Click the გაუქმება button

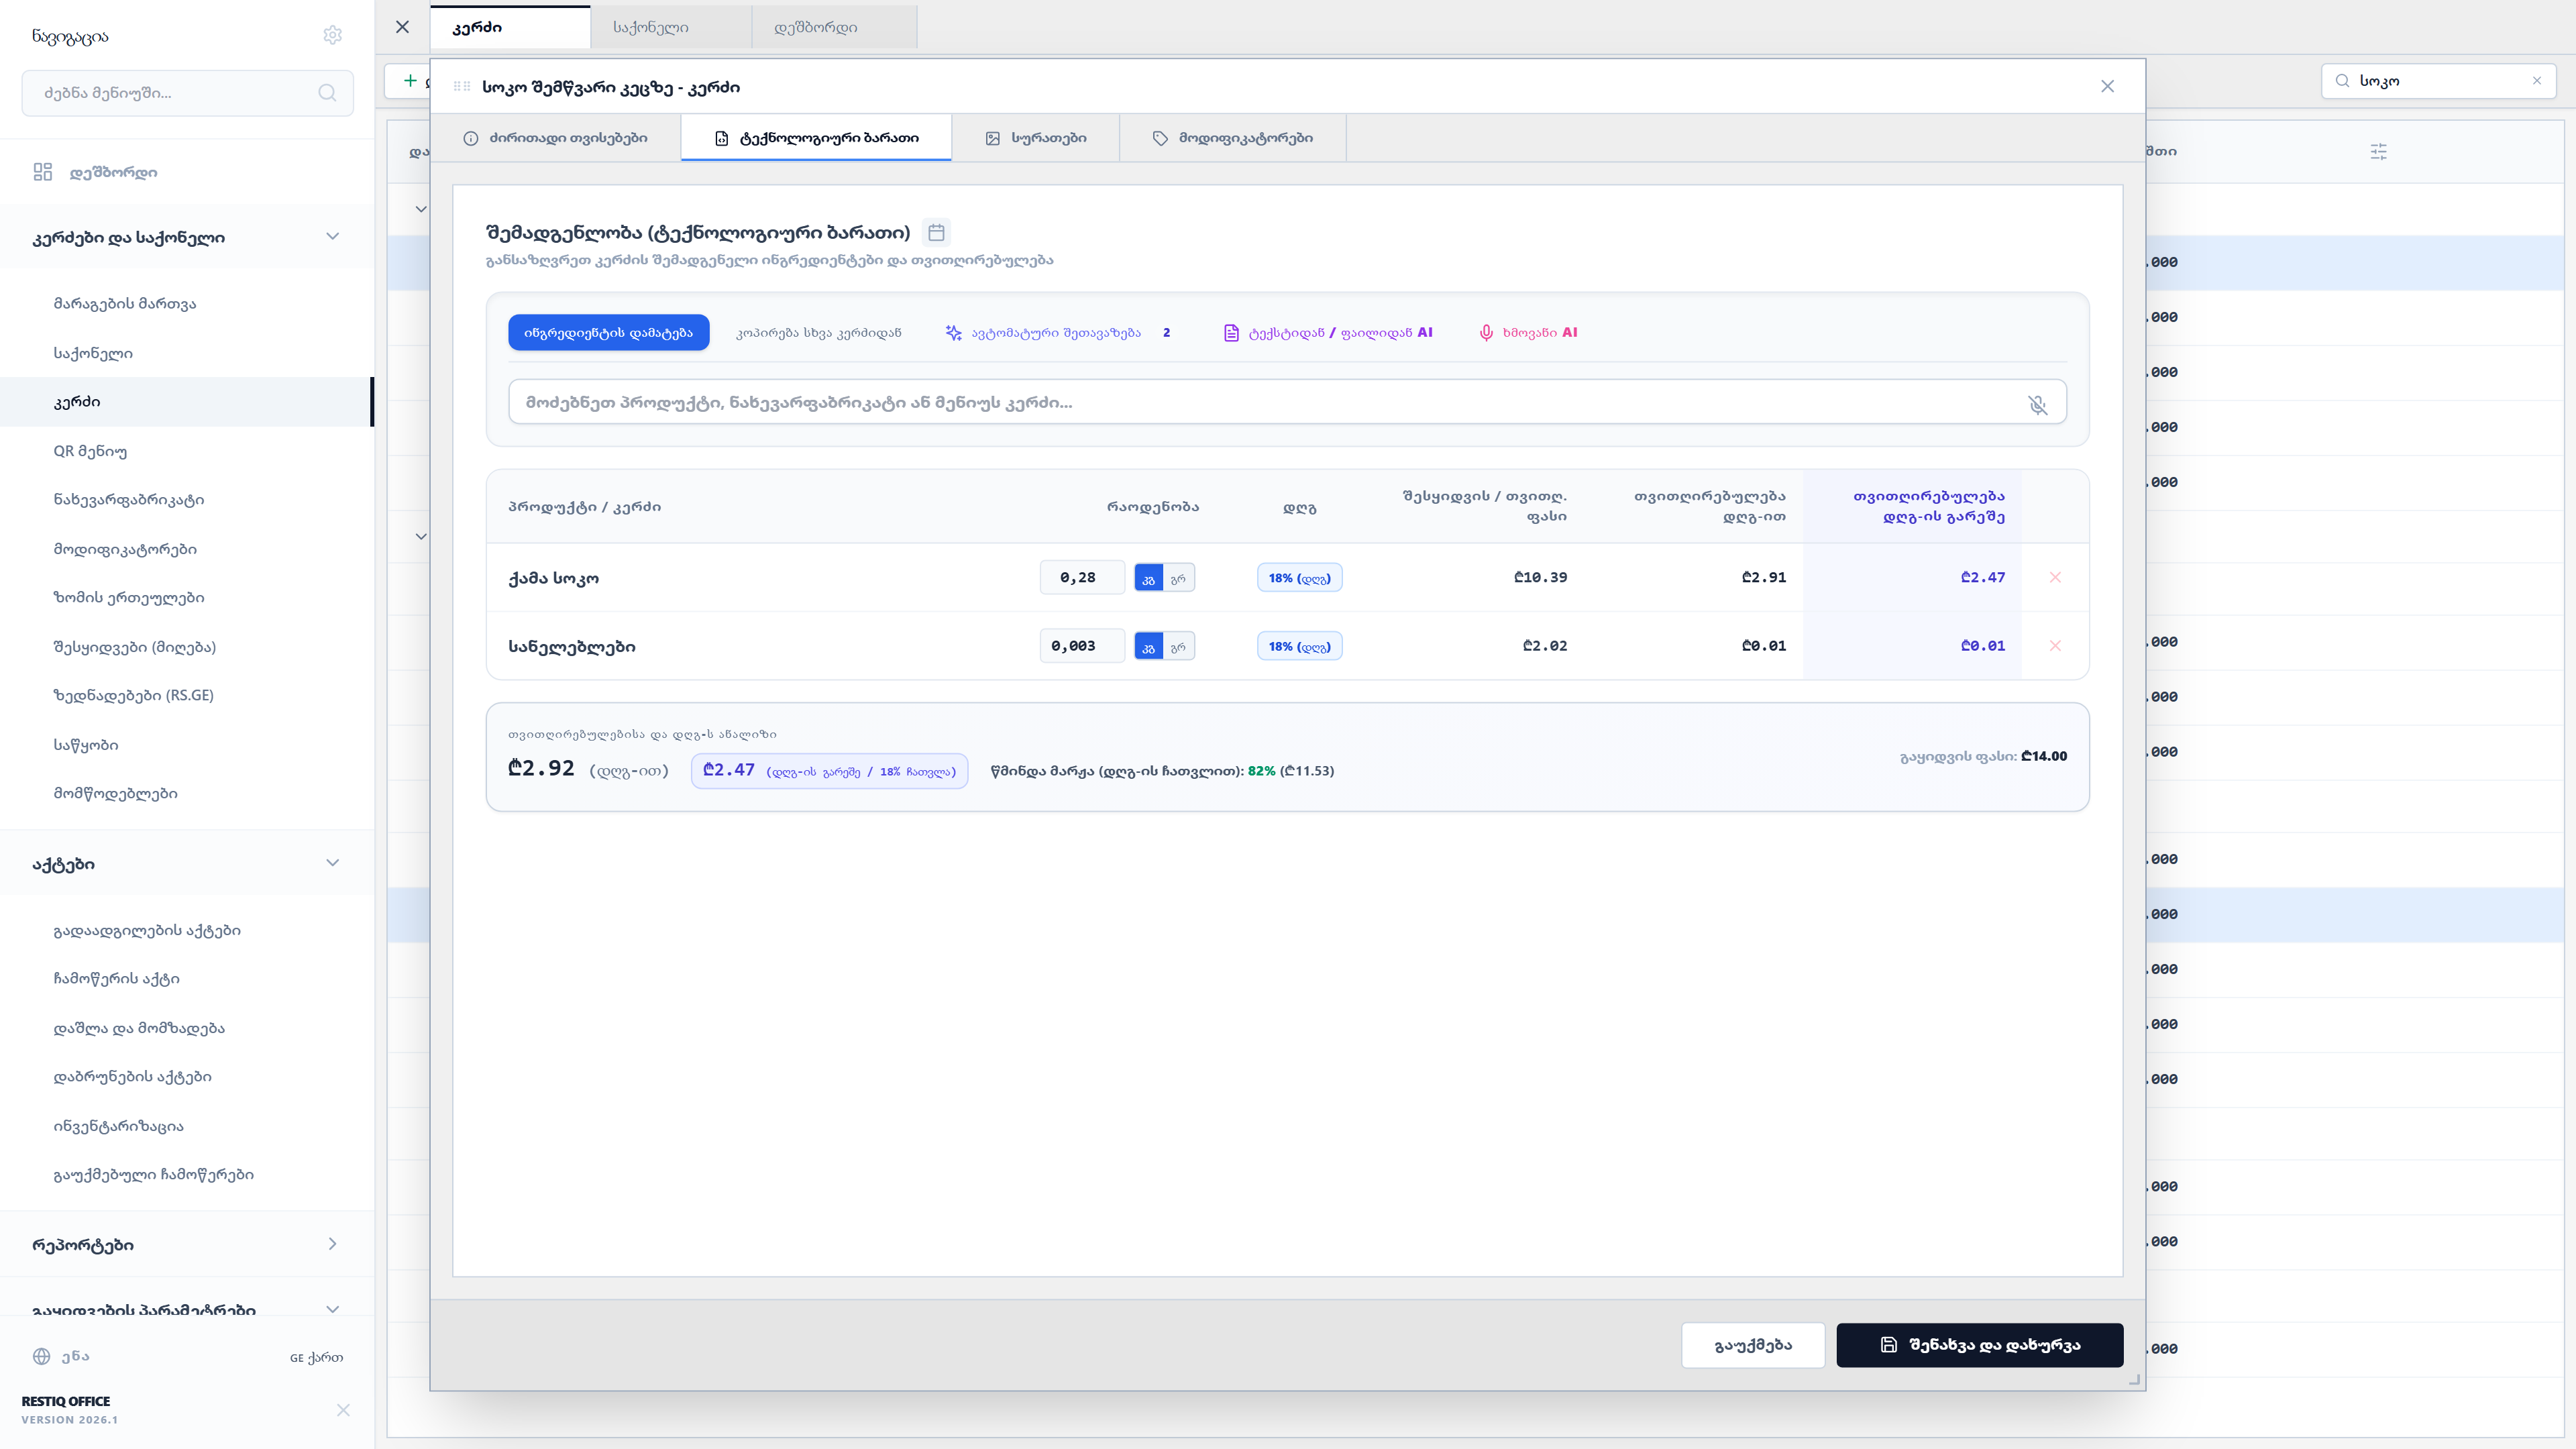tap(1753, 1345)
